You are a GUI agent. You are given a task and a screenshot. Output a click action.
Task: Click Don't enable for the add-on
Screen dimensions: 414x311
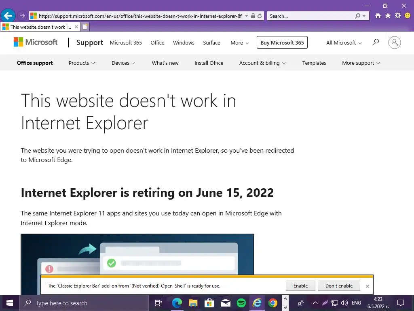pos(339,286)
